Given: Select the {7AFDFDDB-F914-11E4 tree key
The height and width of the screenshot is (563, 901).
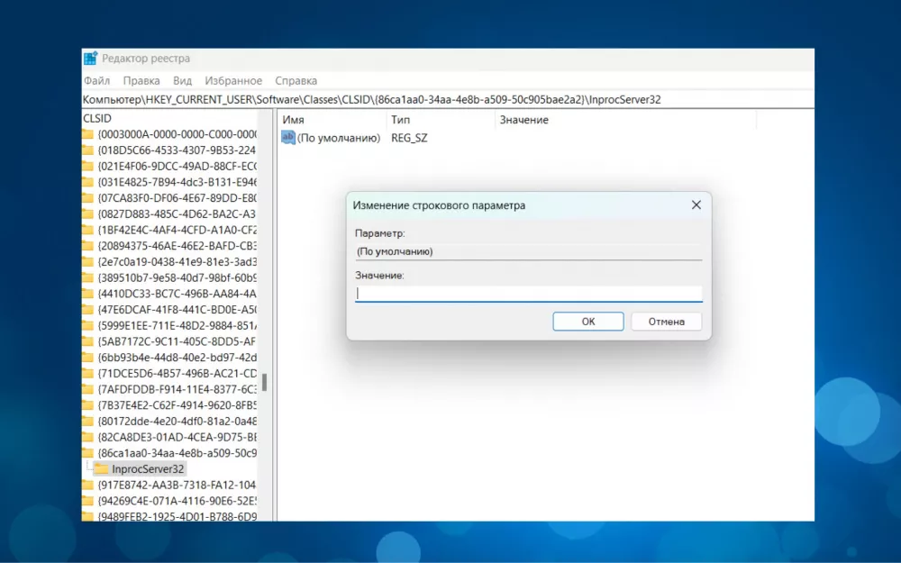Looking at the screenshot, I should tap(177, 389).
